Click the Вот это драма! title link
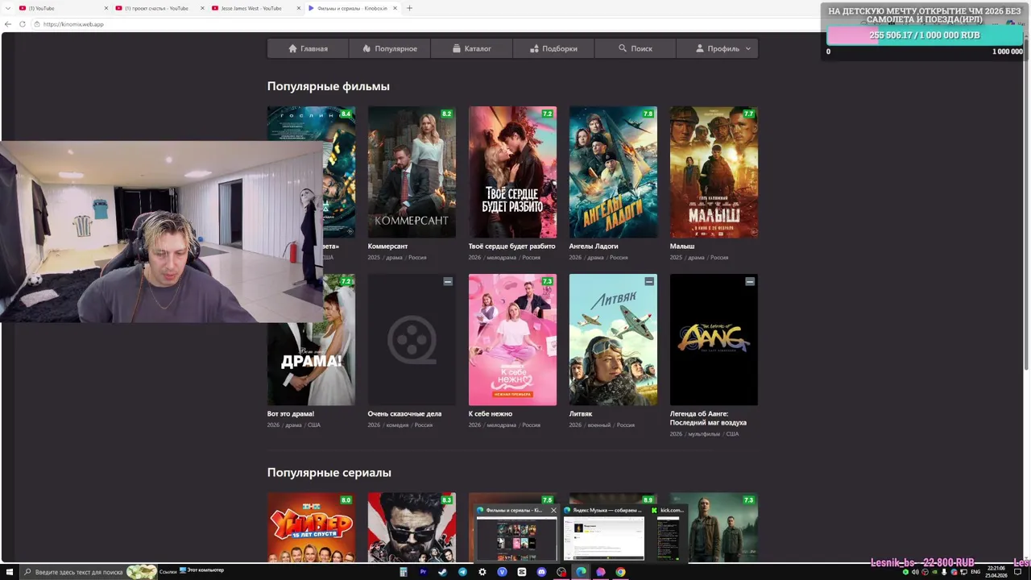1031x580 pixels. [x=291, y=414]
